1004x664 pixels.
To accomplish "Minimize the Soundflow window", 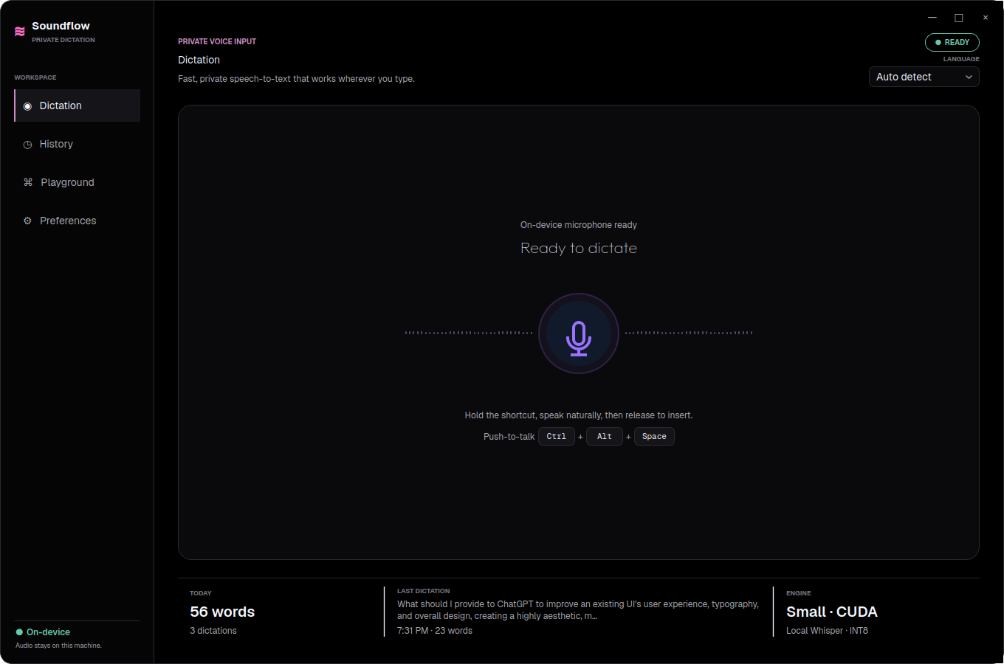I will pyautogui.click(x=932, y=18).
